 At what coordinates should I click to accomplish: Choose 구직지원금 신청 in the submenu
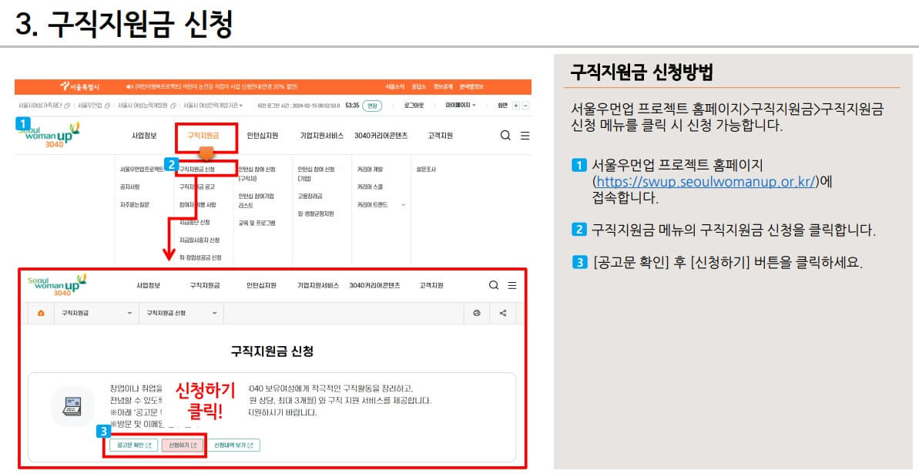197,170
